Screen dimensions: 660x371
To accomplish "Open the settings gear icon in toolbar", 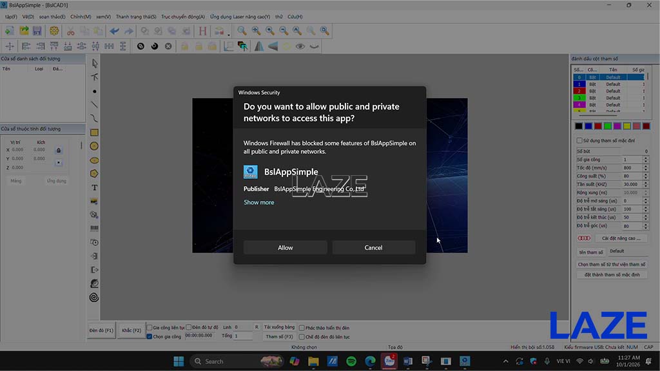I will pyautogui.click(x=54, y=31).
